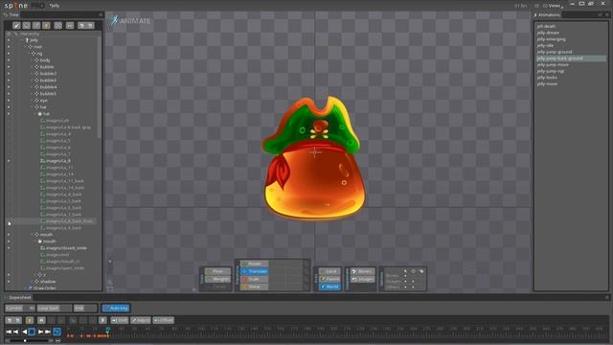Click the yellow highlighted Dopesheet toolbar icon
Screen dimensions: 613x345
click(x=30, y=320)
